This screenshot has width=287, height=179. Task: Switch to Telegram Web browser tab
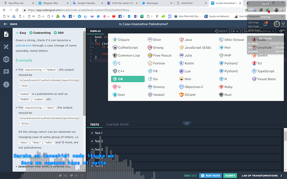coord(53,3)
